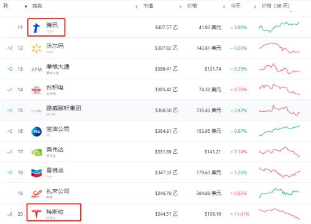The height and width of the screenshot is (224, 311).
Task: Click Tesla 30-day price chart
Action: tap(279, 213)
